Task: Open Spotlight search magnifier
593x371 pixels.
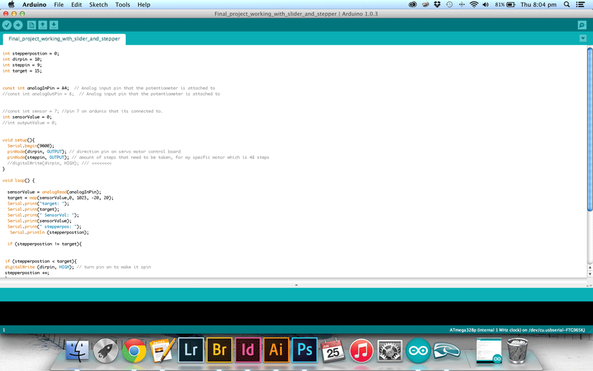Action: click(567, 5)
